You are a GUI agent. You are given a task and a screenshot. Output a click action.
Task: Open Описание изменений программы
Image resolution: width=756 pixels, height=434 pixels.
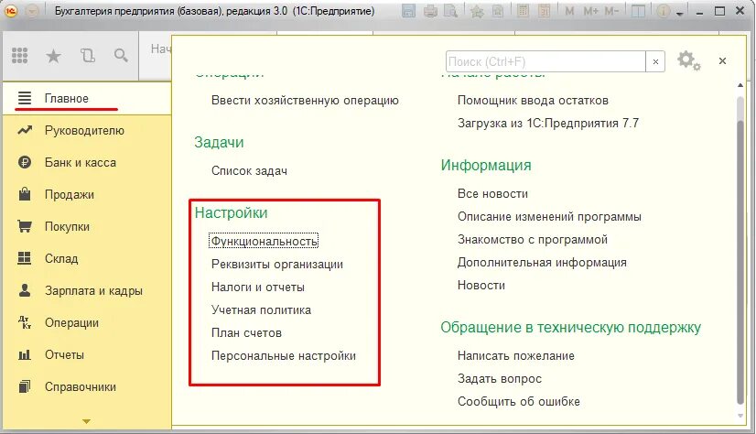tap(550, 216)
